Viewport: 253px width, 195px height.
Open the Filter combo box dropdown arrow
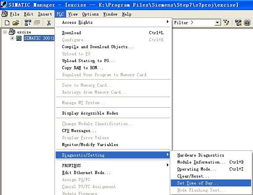[x=217, y=23]
